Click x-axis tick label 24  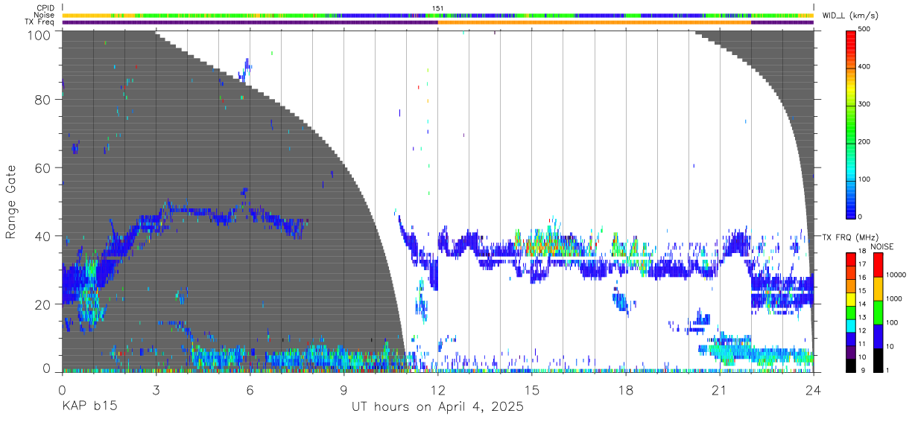[x=814, y=390]
